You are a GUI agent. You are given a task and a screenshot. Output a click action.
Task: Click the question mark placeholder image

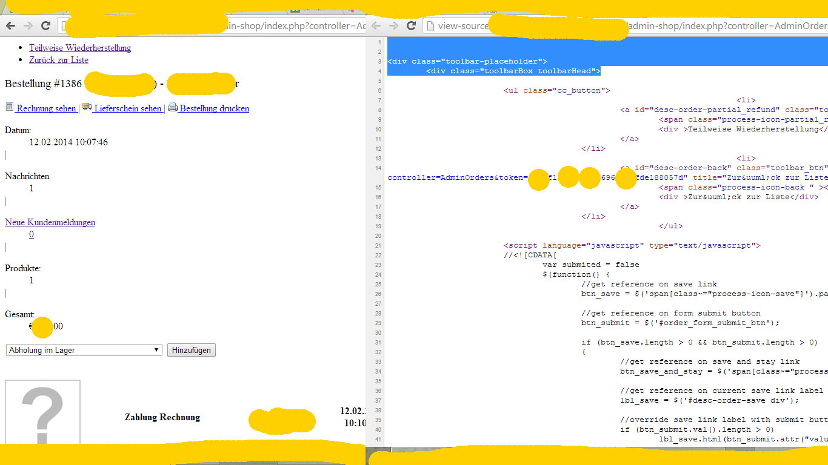42,414
